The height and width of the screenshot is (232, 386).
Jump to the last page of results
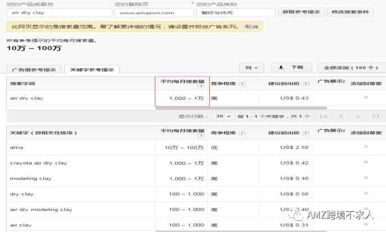[375, 116]
